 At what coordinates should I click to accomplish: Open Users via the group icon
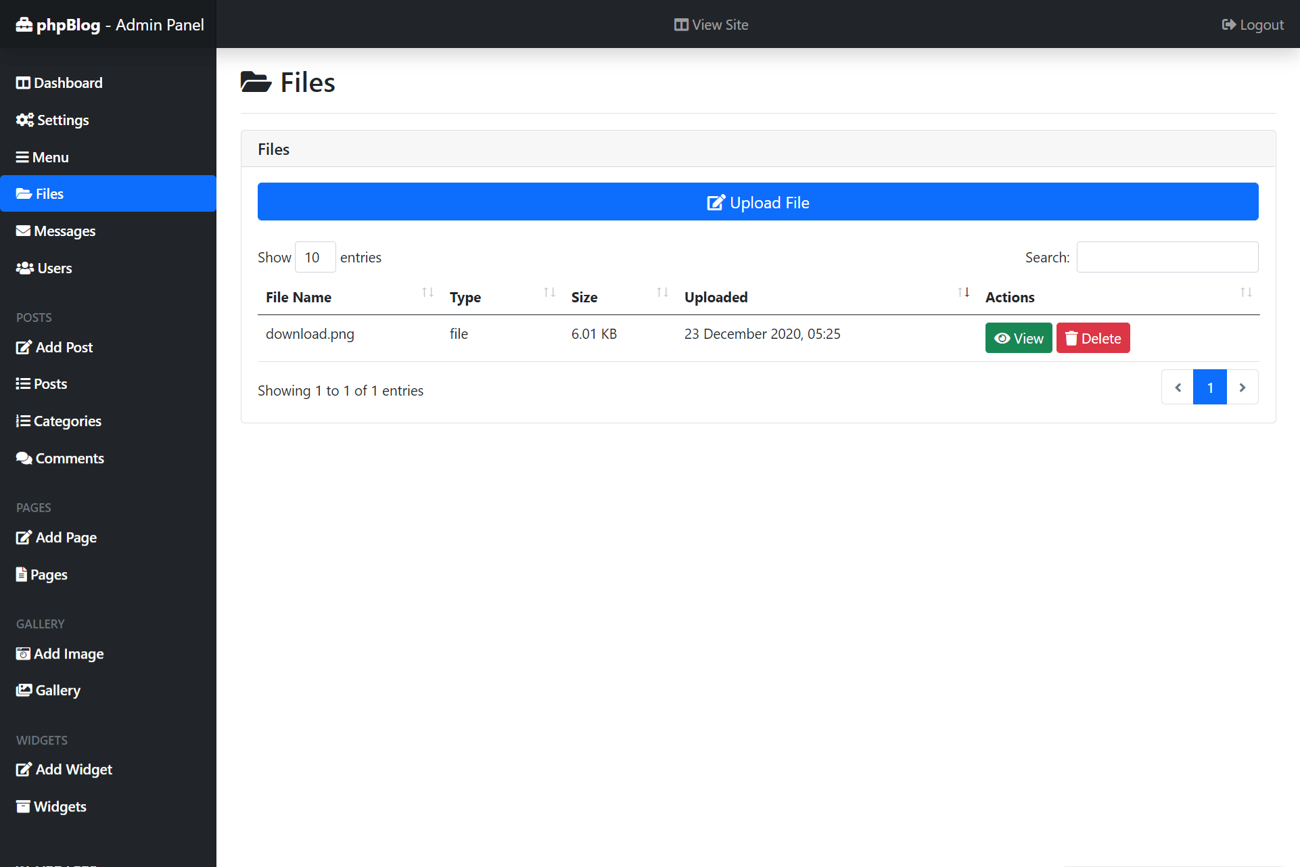pyautogui.click(x=24, y=268)
